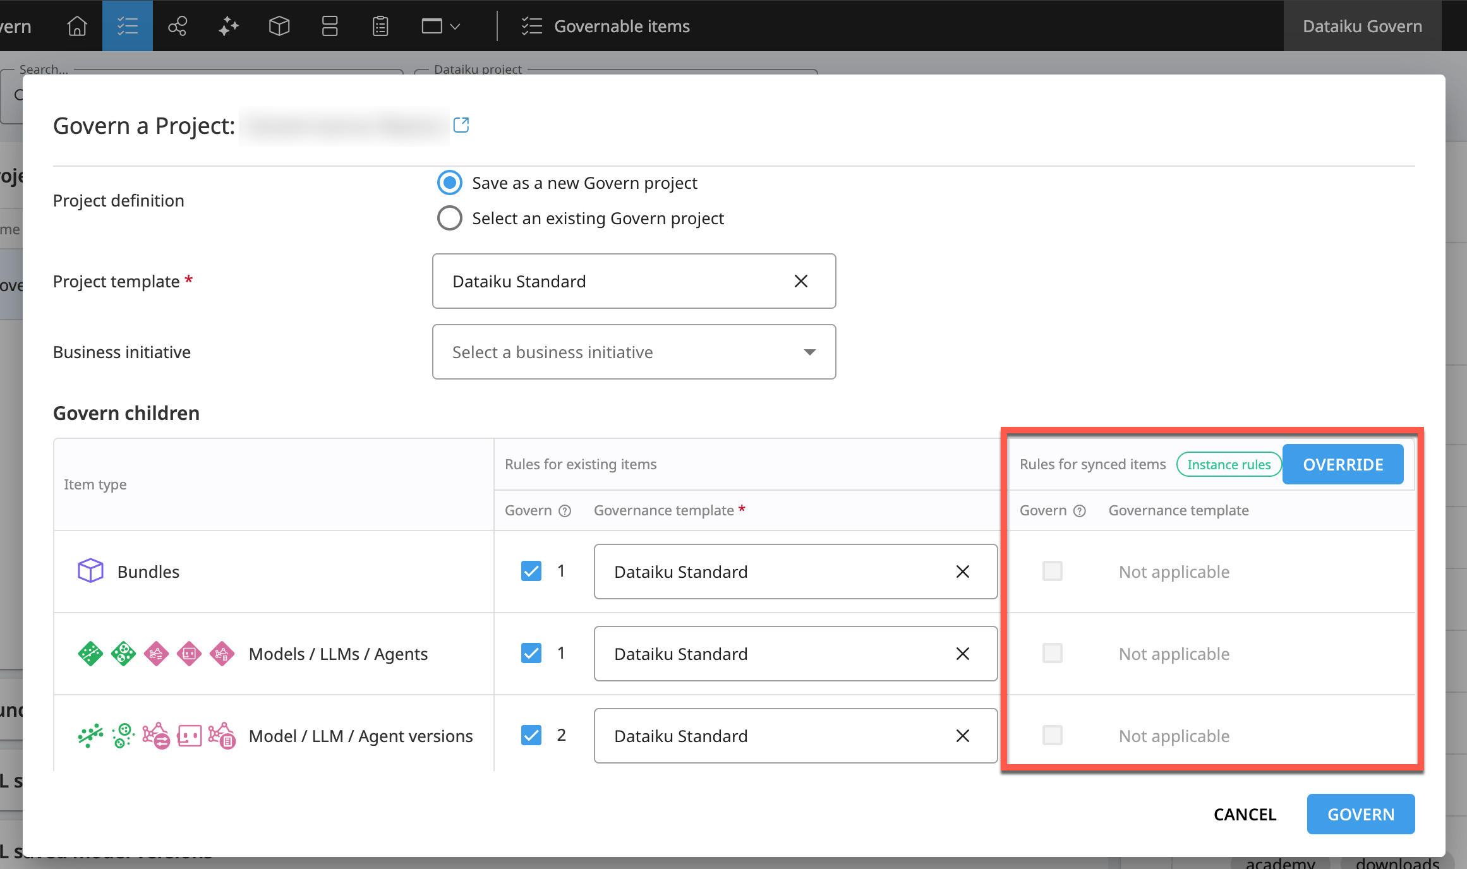Image resolution: width=1467 pixels, height=869 pixels.
Task: Click second green model icon in Models row
Action: pyautogui.click(x=123, y=654)
